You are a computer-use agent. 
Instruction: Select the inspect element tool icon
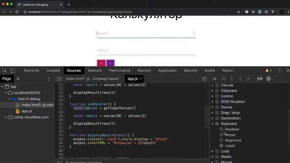pyautogui.click(x=5, y=71)
